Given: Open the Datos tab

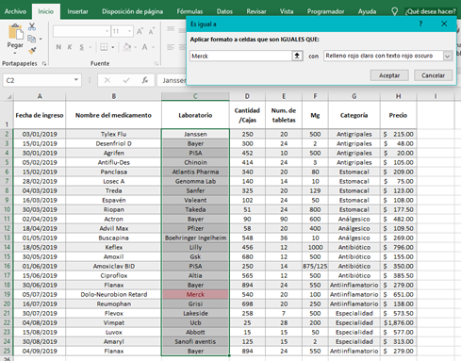Looking at the screenshot, I should tap(224, 11).
